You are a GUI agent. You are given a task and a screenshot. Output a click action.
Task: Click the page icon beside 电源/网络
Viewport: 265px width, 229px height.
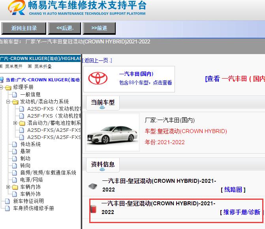(x=15, y=180)
